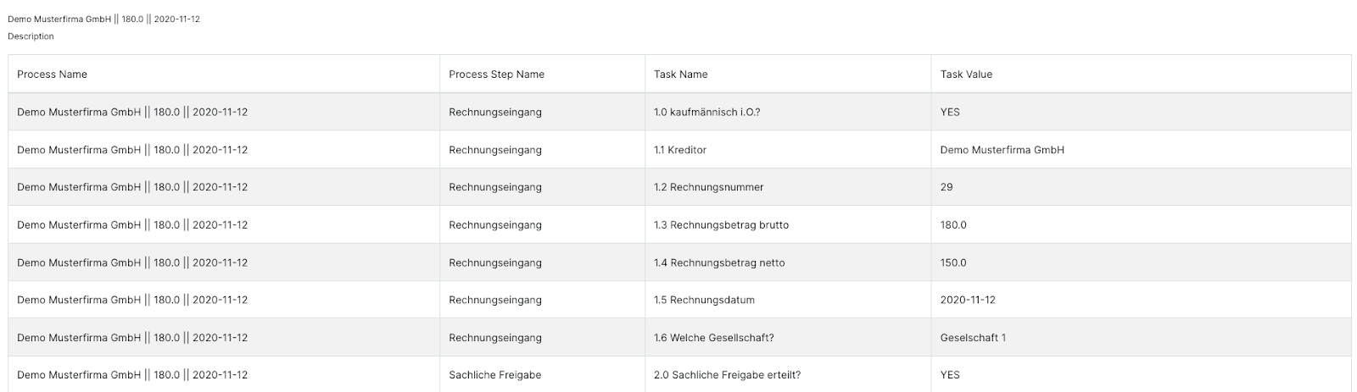Image resolution: width=1357 pixels, height=392 pixels.
Task: Click the '1.2 Rechnungsnummer' task cell
Action: [788, 187]
